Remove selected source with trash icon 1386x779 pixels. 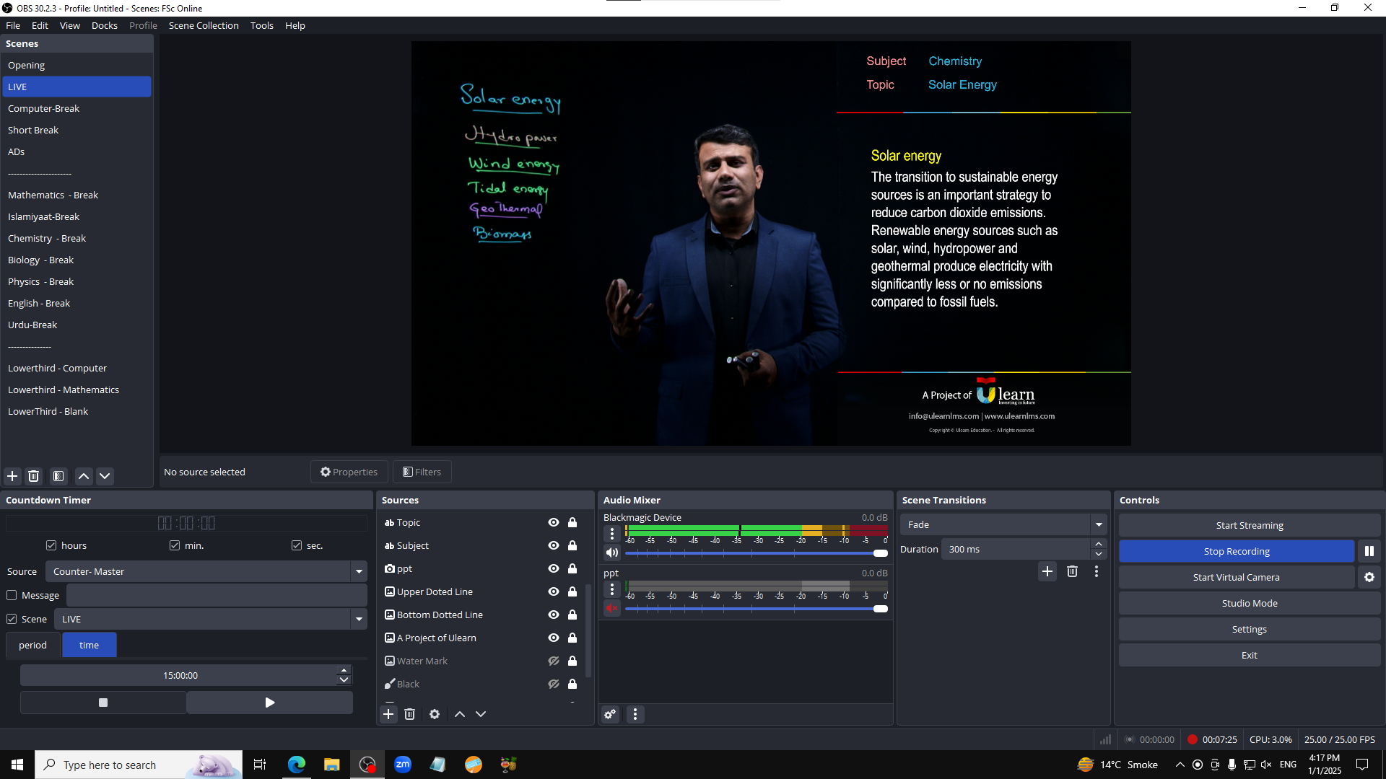pyautogui.click(x=409, y=714)
